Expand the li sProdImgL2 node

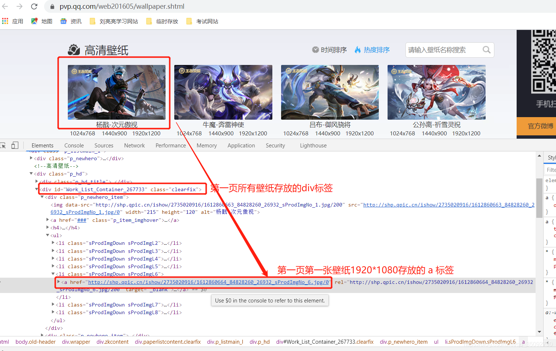(53, 243)
